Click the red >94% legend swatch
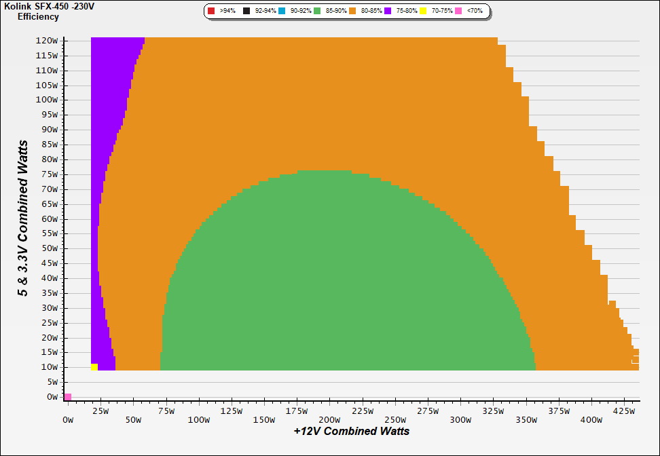660x456 pixels. 211,12
